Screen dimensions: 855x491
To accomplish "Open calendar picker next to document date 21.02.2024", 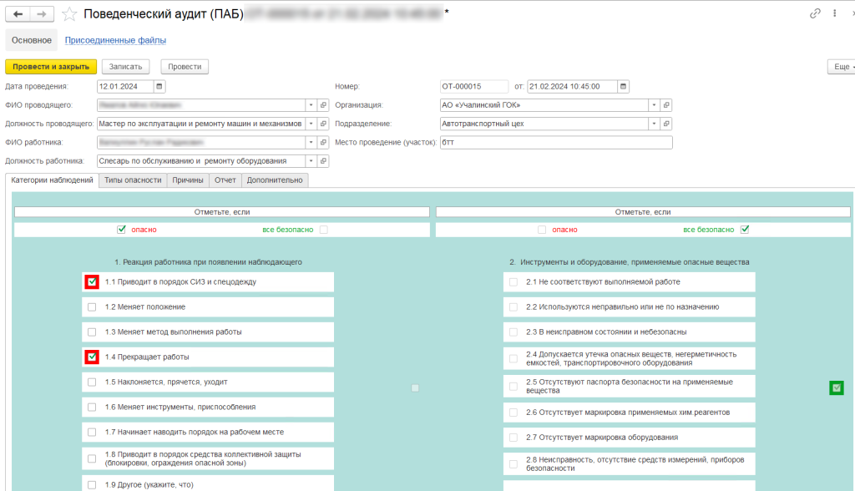I will (623, 86).
